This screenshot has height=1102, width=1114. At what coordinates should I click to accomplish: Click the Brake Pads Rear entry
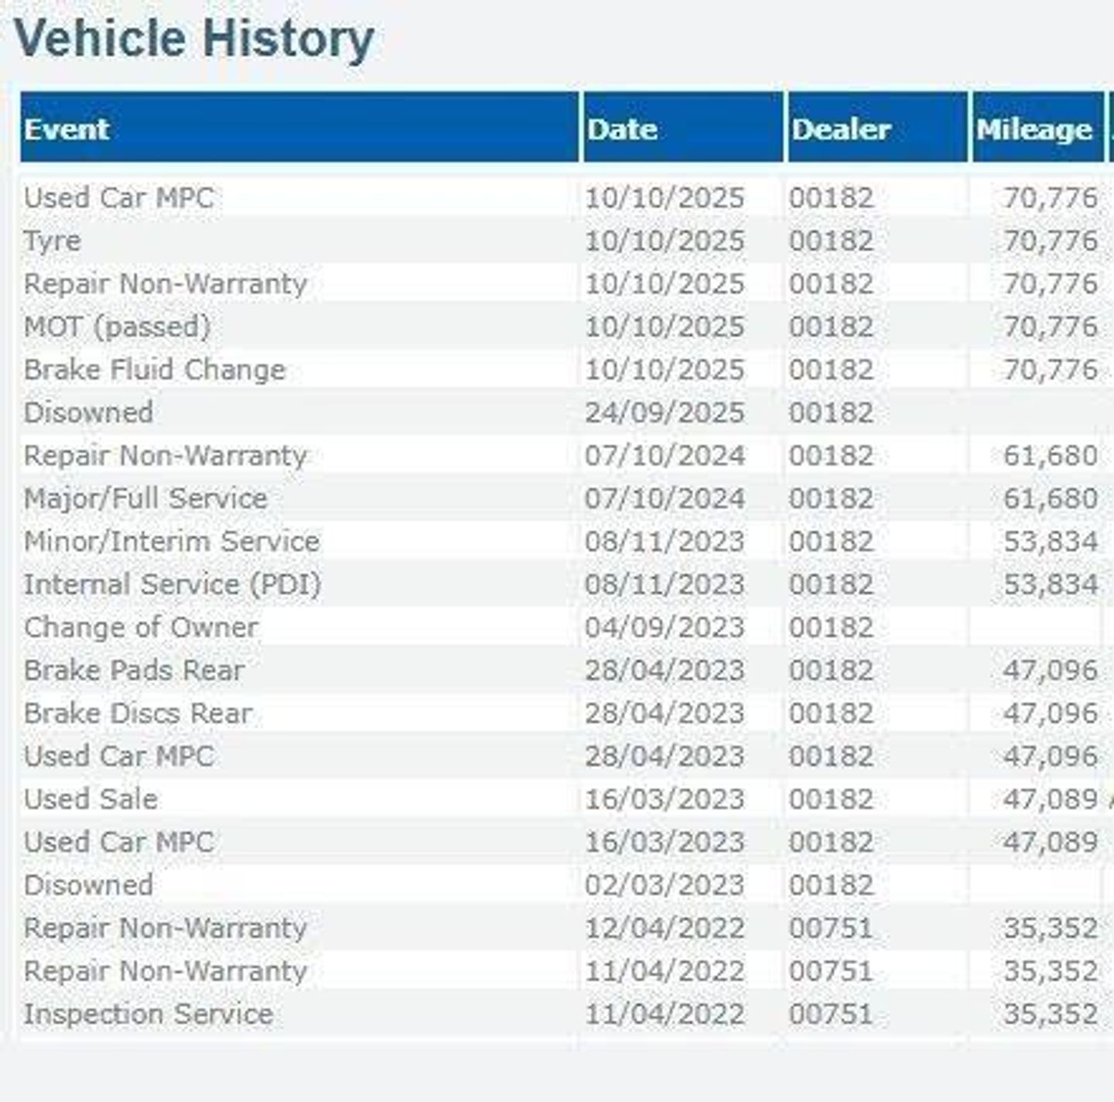pos(134,670)
